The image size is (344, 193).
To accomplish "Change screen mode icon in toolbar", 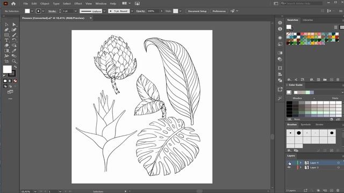I will pos(10,92).
